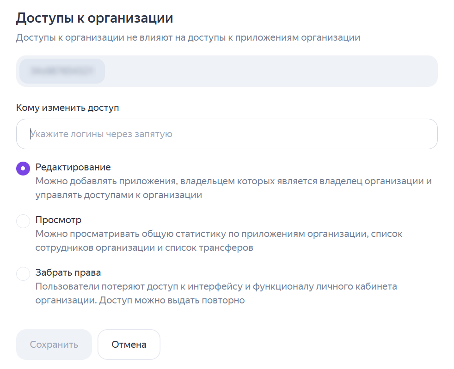Click the Забрать права option label text

[x=68, y=272]
